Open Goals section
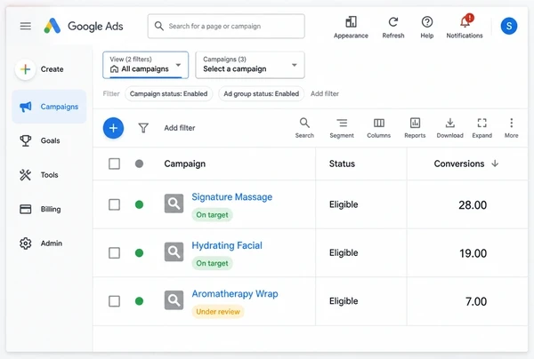This screenshot has height=359, width=534. [40, 140]
